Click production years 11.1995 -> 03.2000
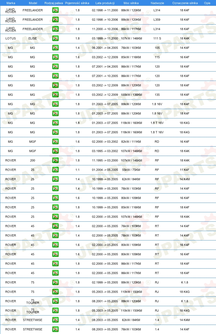Screen dimensions: 216x334 point(105,160)
